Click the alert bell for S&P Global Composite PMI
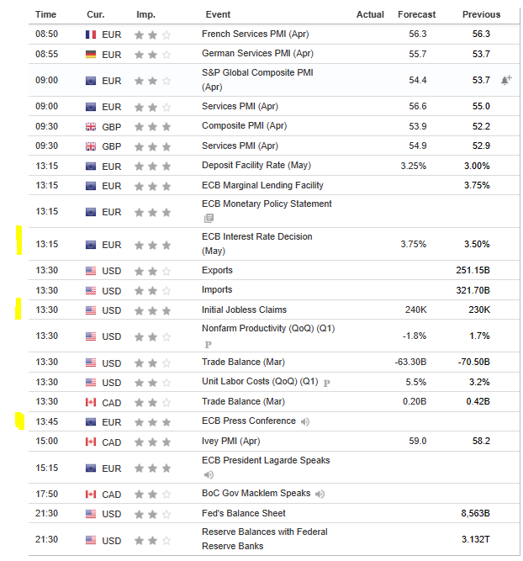Viewport: 523px width, 561px height. [506, 80]
